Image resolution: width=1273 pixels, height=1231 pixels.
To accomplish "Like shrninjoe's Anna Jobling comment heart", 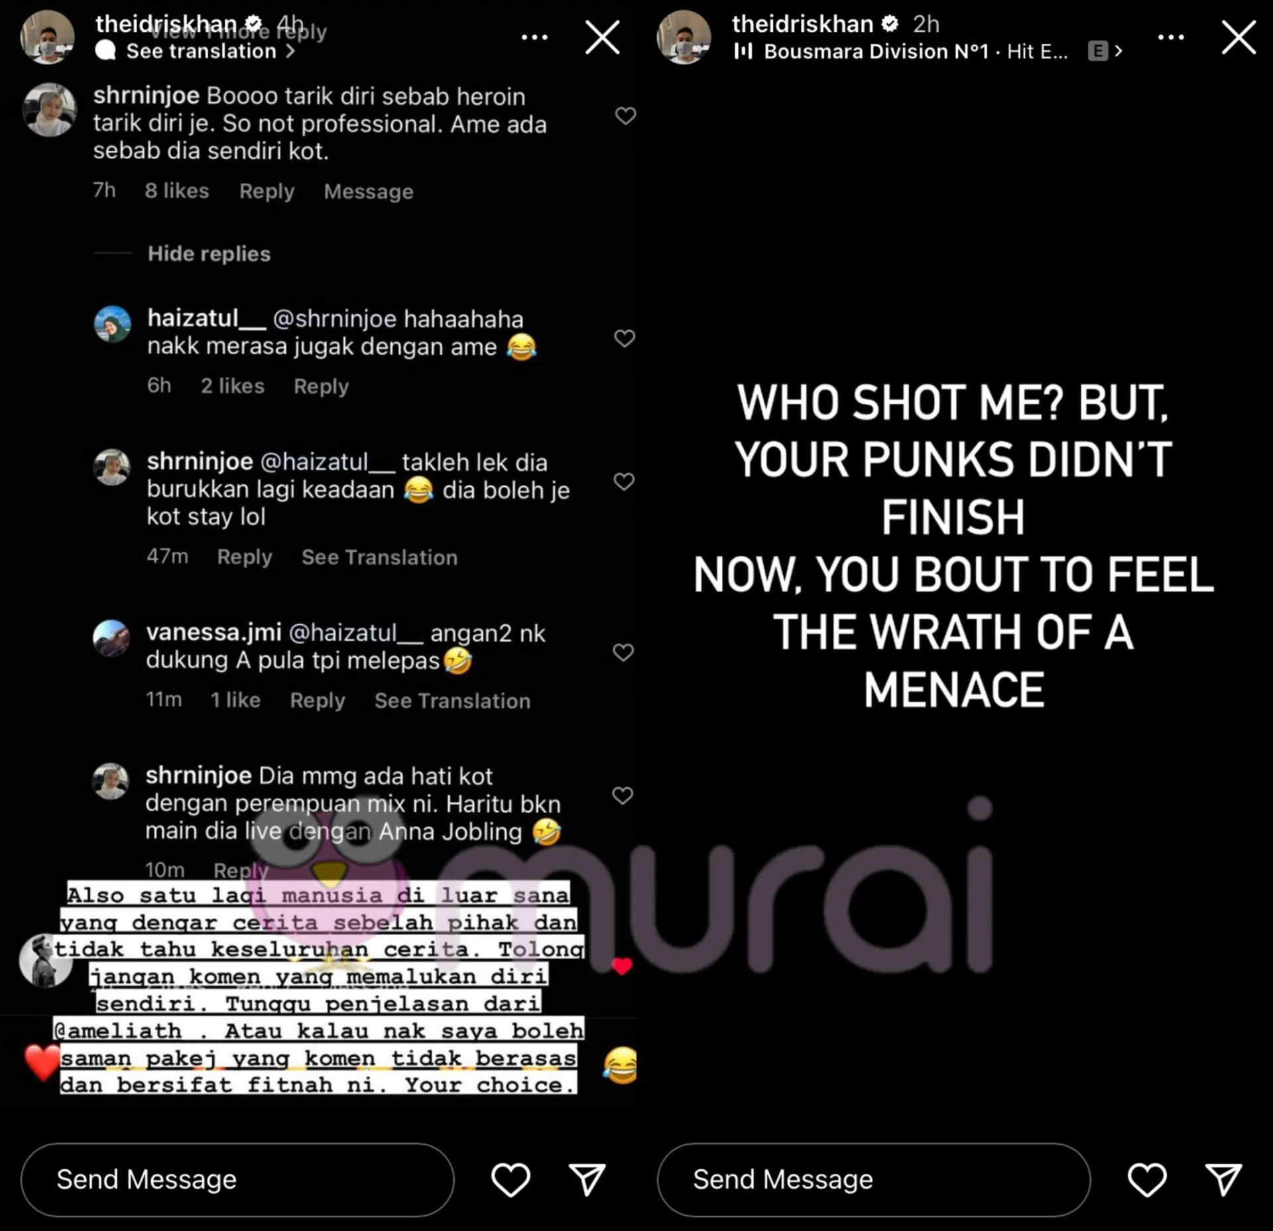I will 623,795.
